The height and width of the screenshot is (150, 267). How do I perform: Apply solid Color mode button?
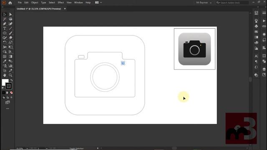click(4, 92)
